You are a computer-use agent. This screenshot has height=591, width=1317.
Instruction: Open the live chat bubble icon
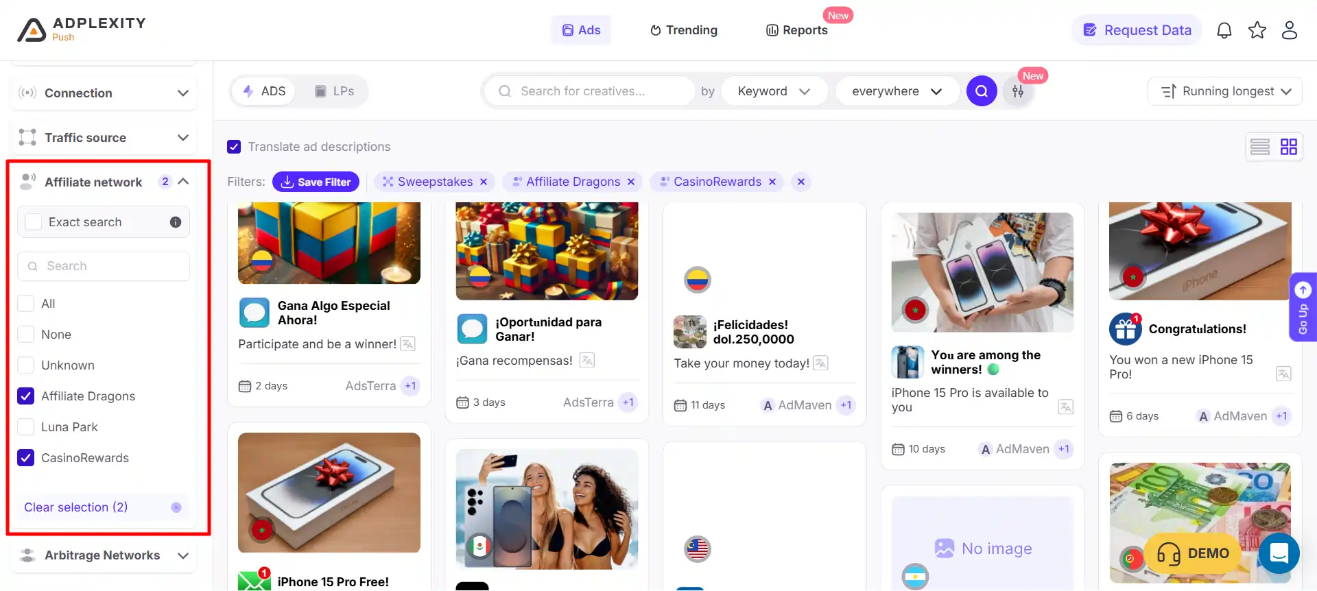point(1279,553)
